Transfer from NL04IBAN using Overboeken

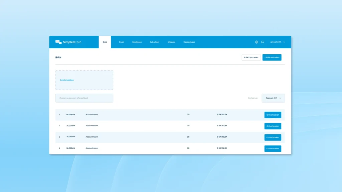(x=273, y=137)
